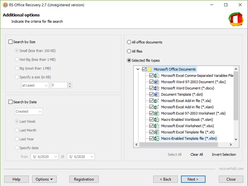Uncheck the Excel Template file (*.xlt) checkbox
Screen dimensions: 248x186
tap(151, 132)
